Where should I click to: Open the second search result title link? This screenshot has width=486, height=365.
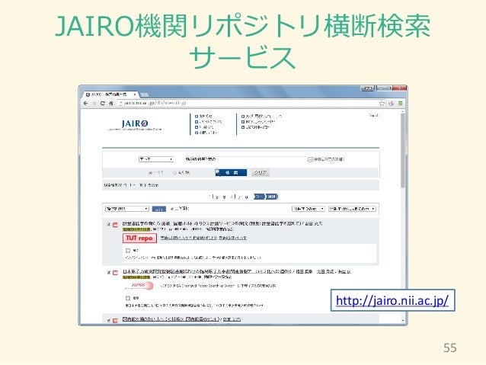(236, 271)
